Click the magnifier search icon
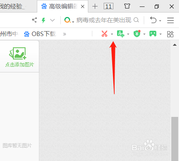This screenshot has width=179, height=161. [136, 20]
